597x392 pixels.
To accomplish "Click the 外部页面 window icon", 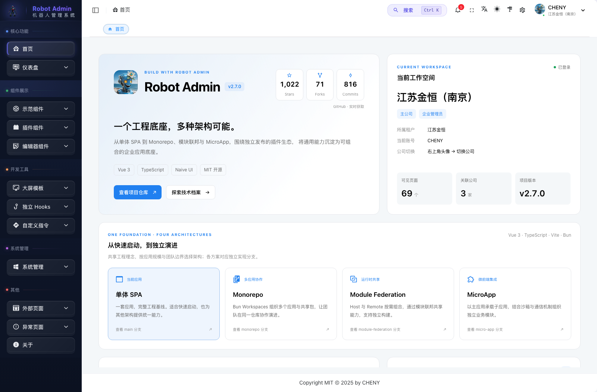I will (x=16, y=308).
